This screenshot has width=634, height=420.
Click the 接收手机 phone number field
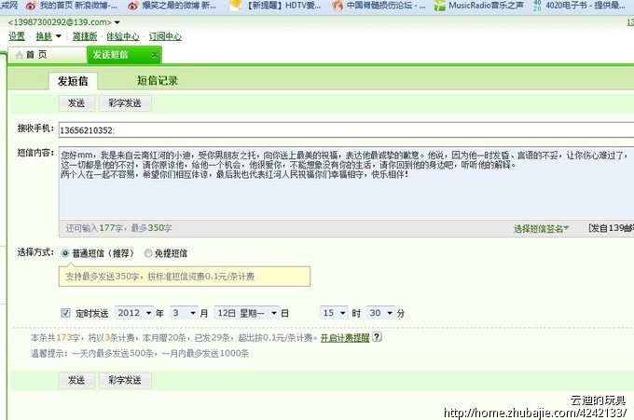(x=346, y=130)
